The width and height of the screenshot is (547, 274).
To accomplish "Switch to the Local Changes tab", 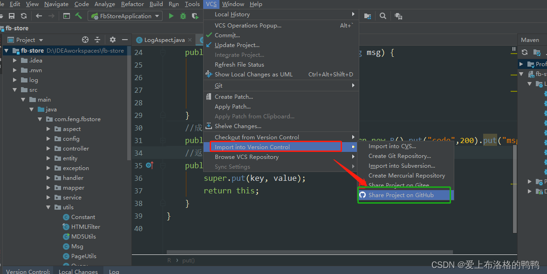I will click(x=78, y=271).
